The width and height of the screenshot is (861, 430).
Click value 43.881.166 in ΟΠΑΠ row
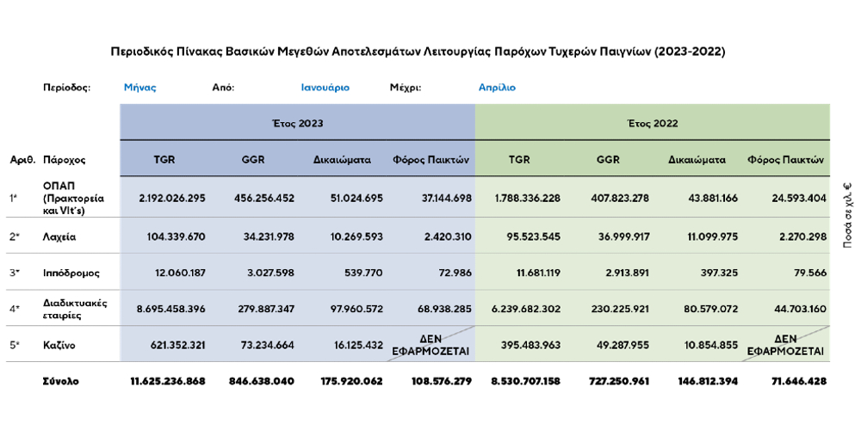pyautogui.click(x=712, y=198)
